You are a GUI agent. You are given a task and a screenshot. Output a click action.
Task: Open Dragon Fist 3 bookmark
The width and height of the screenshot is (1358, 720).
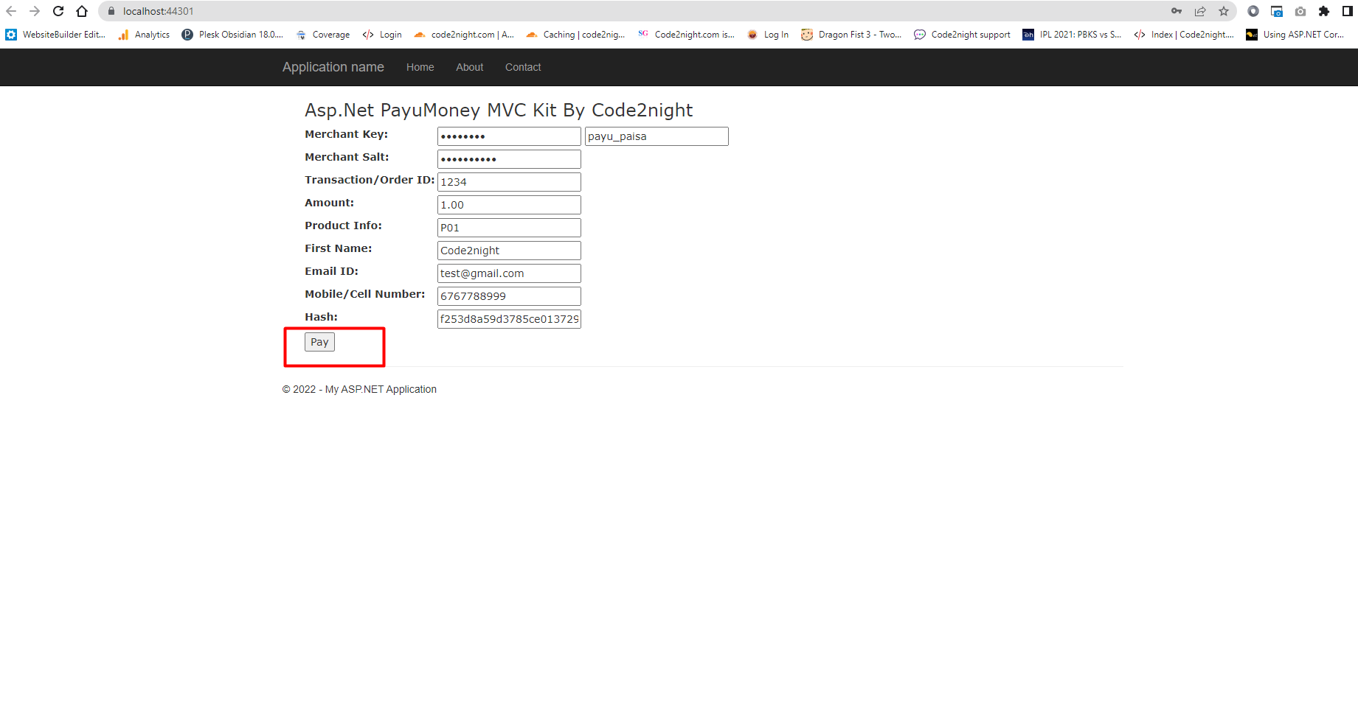pyautogui.click(x=851, y=35)
